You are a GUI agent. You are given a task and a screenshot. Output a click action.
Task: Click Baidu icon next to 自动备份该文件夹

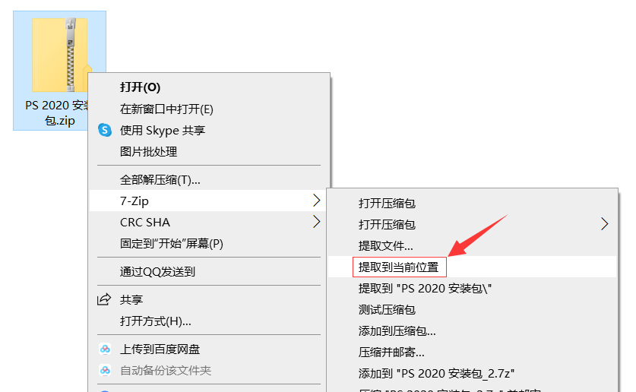click(x=105, y=370)
